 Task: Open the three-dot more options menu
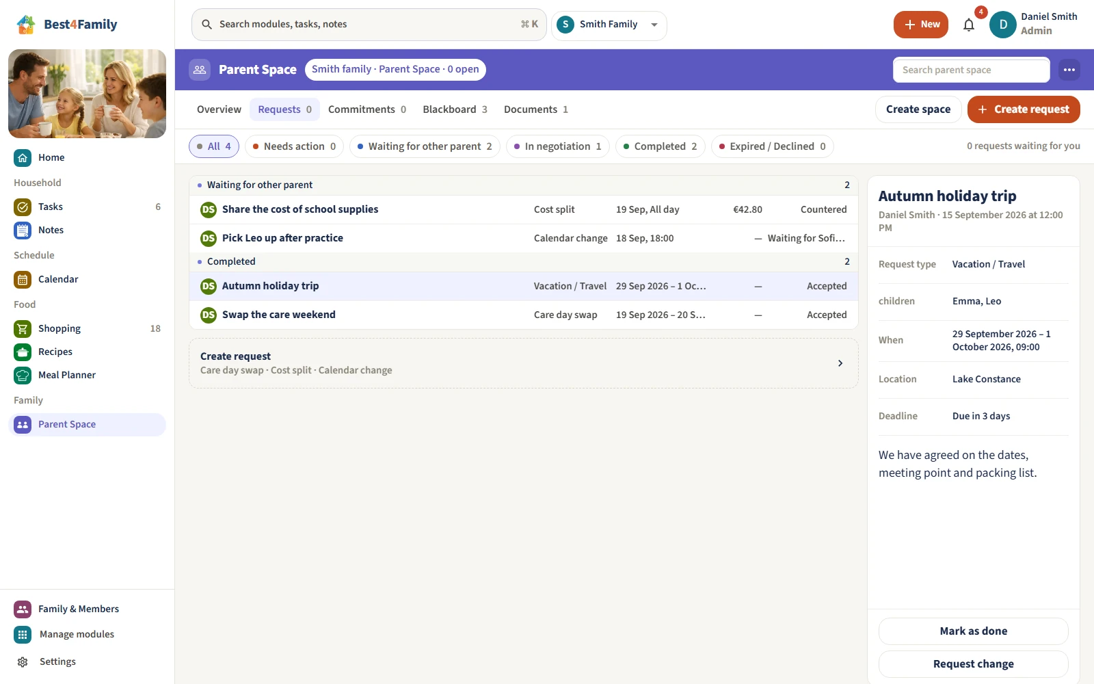pyautogui.click(x=1069, y=70)
